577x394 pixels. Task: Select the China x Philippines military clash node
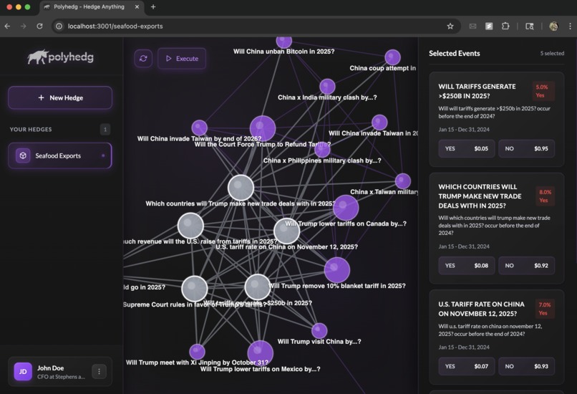tap(322, 150)
